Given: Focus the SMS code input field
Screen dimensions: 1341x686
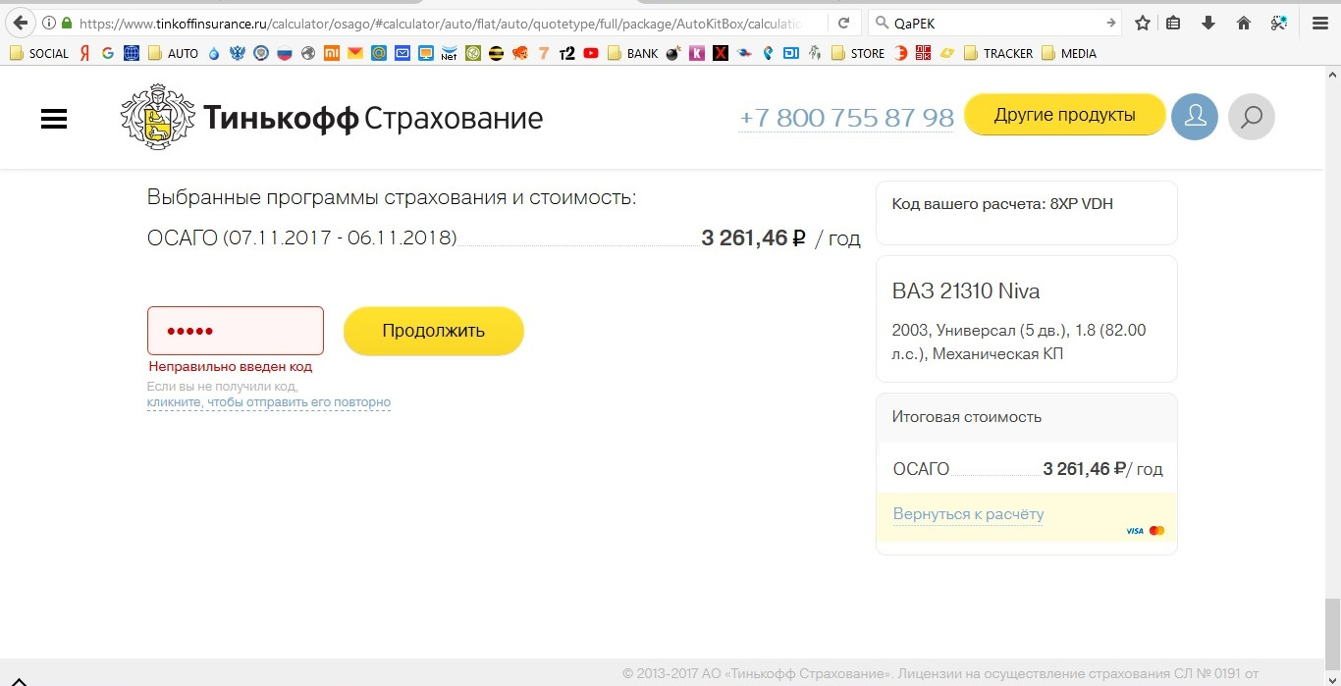Looking at the screenshot, I should pyautogui.click(x=236, y=331).
